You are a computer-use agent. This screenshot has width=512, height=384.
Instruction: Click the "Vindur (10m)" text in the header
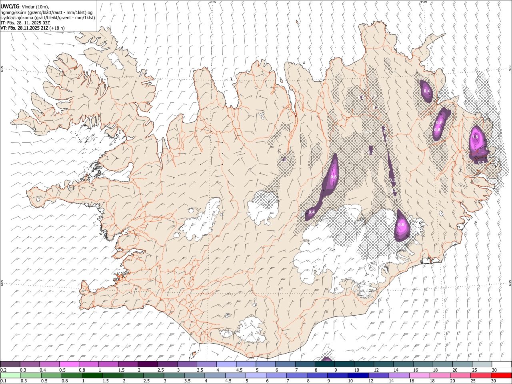click(x=35, y=7)
